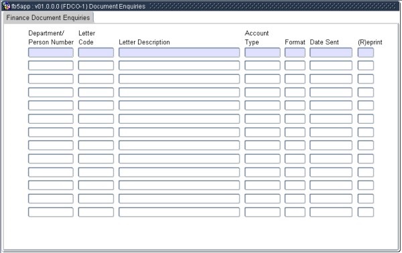Click the second-row Department/Person Number field
Image resolution: width=402 pixels, height=253 pixels.
(x=51, y=66)
